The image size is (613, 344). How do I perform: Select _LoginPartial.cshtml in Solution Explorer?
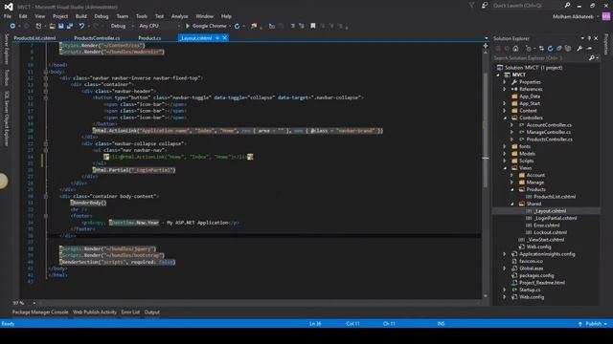coord(556,218)
